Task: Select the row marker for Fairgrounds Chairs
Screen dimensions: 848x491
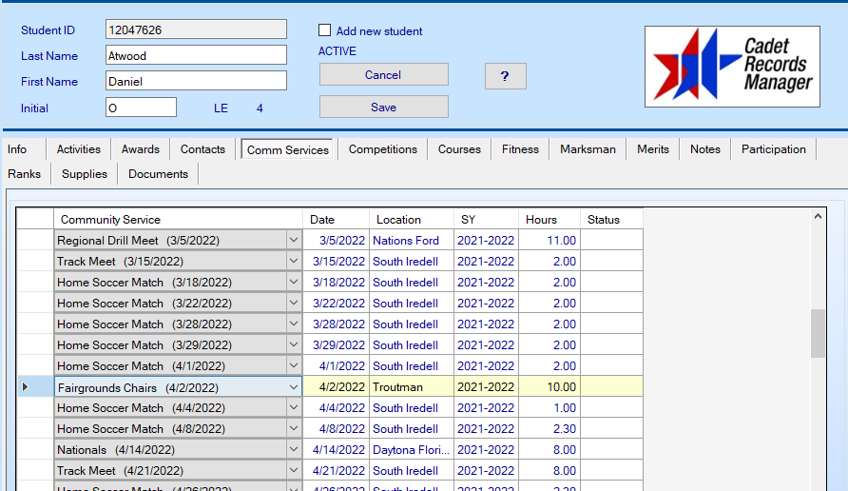Action: pyautogui.click(x=26, y=387)
